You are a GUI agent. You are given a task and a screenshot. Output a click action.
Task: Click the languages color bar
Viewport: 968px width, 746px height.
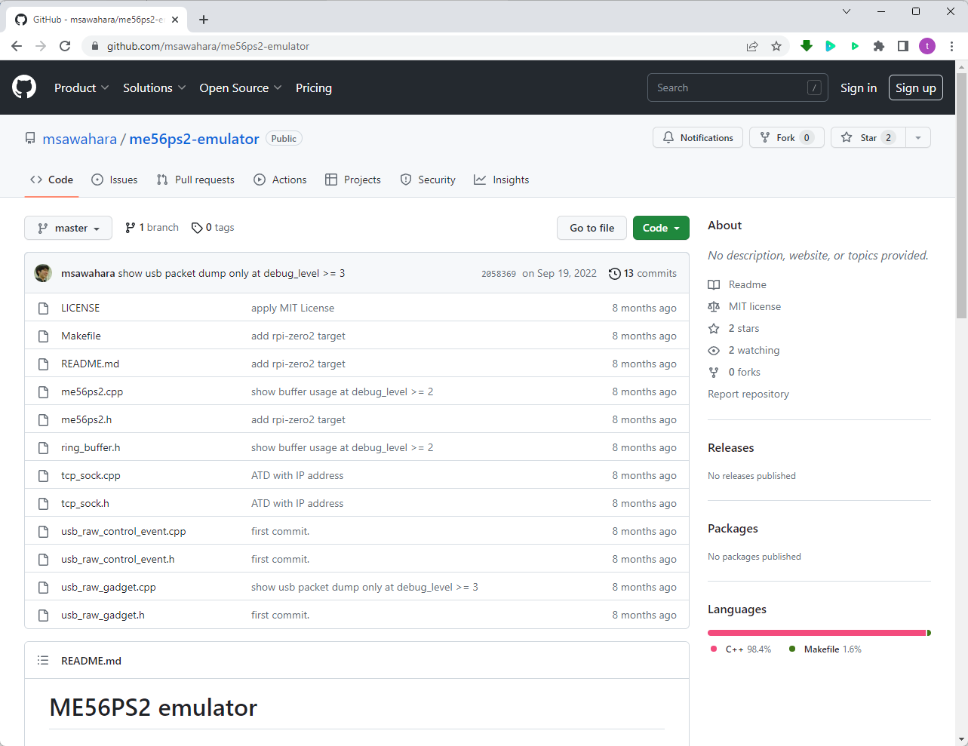tap(819, 633)
